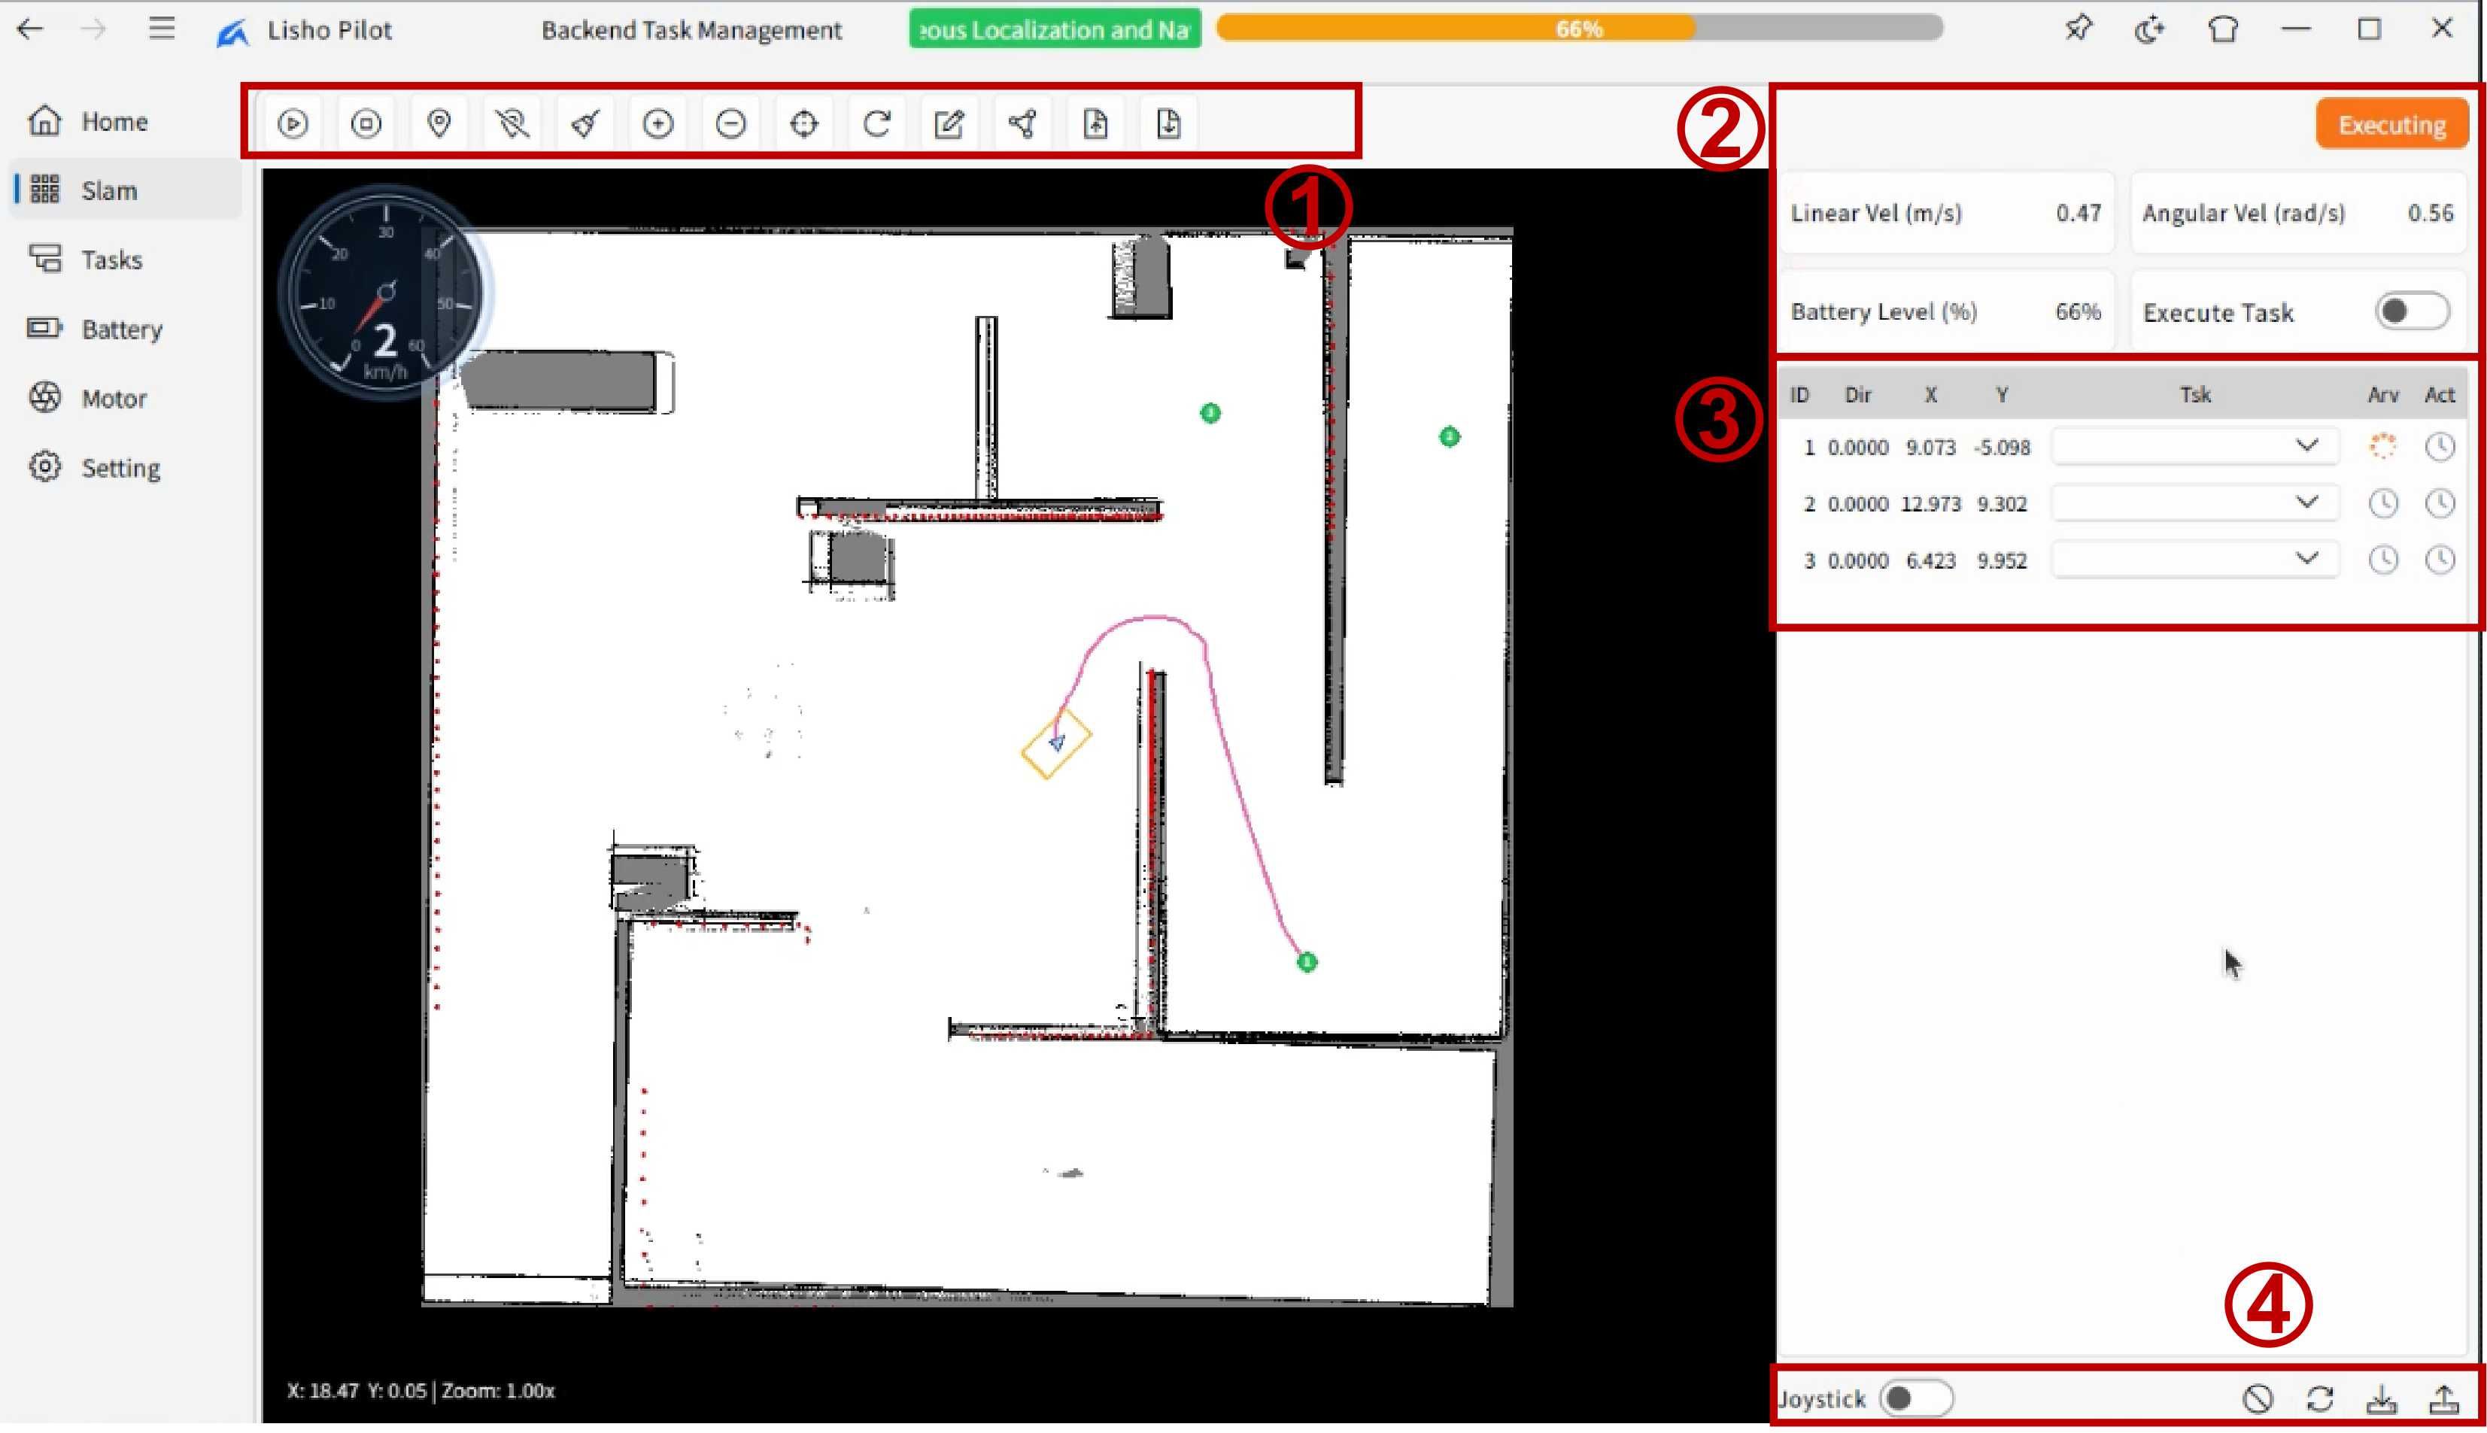Click the green waypoint at the pink path's end
2487x1433 pixels.
pyautogui.click(x=1306, y=963)
